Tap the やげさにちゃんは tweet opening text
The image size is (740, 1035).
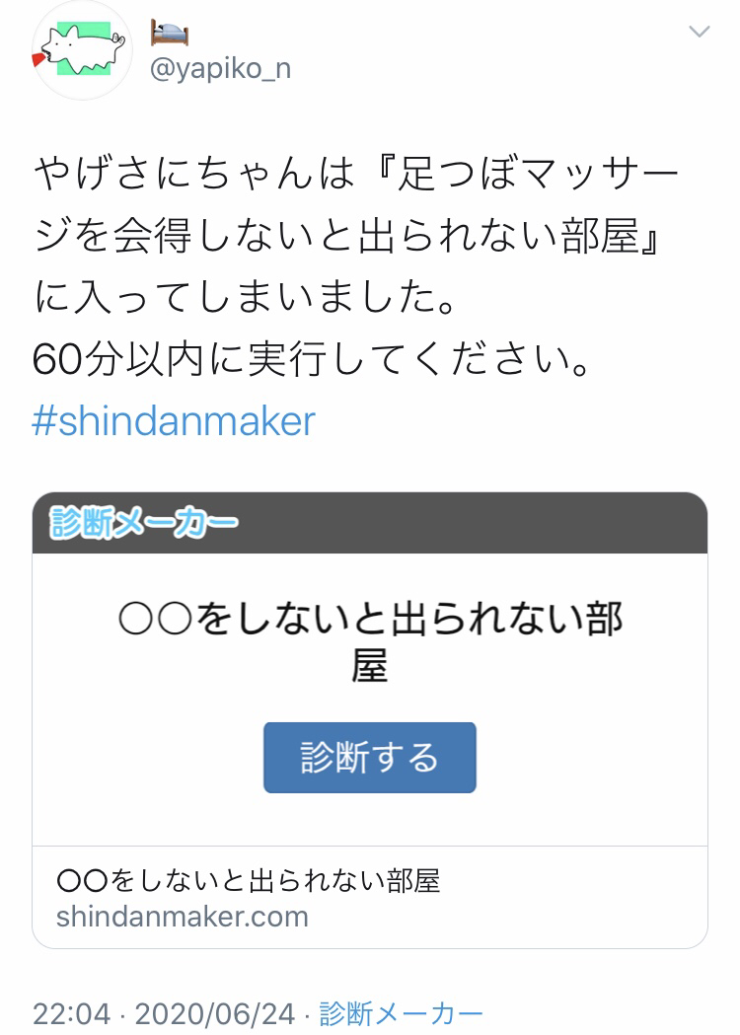pyautogui.click(x=194, y=174)
